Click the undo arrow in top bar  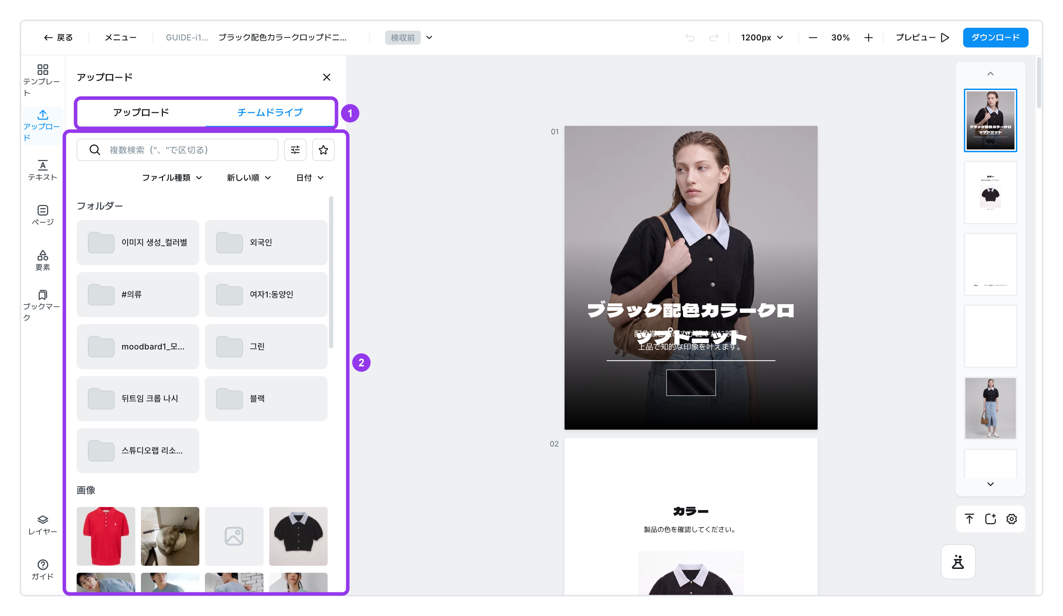pos(690,38)
